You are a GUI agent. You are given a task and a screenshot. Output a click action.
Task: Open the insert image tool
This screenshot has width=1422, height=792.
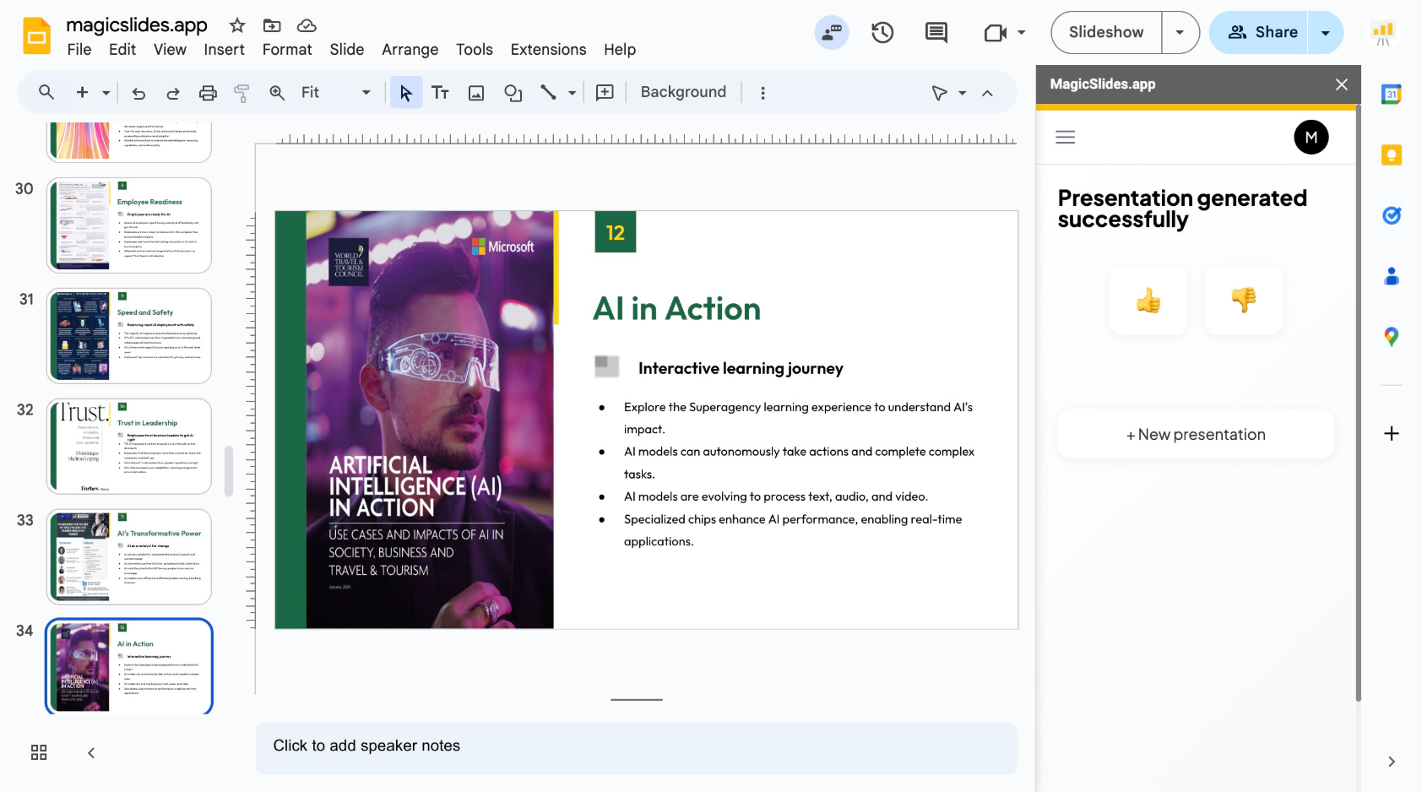tap(475, 92)
